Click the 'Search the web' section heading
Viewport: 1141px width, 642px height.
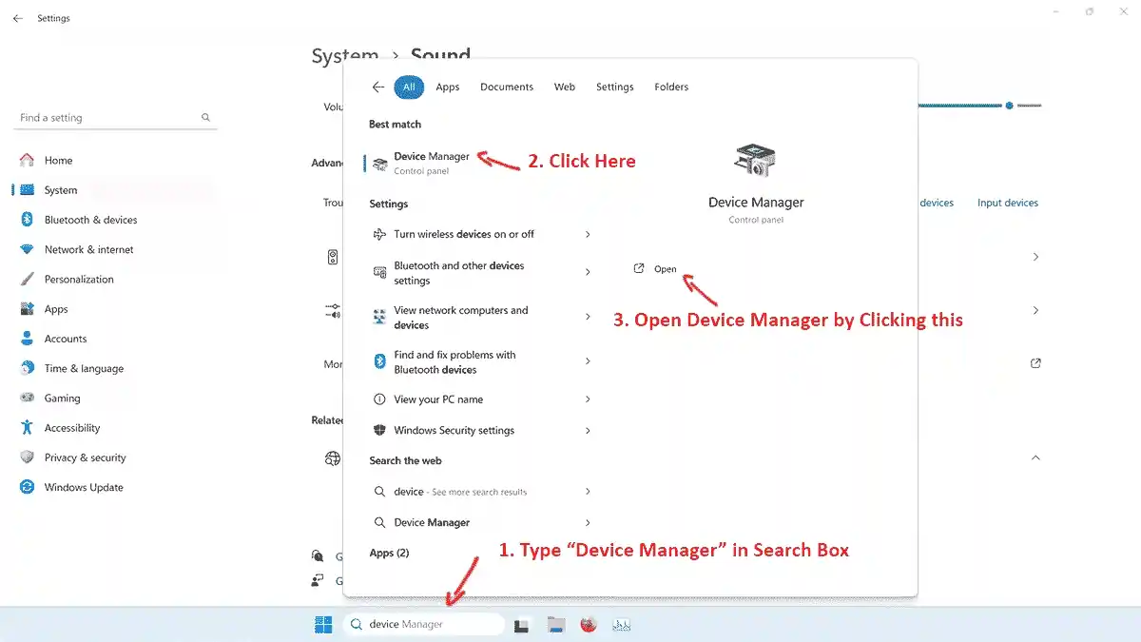click(405, 460)
